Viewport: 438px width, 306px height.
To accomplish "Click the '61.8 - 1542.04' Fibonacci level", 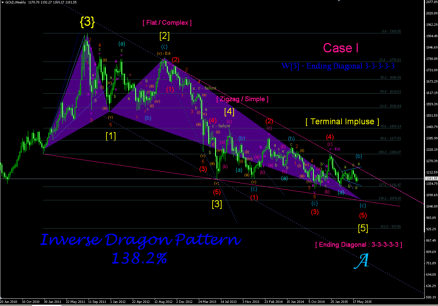I will 390,106.
